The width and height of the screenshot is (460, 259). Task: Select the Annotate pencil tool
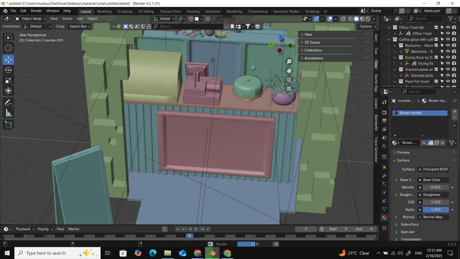coord(8,103)
